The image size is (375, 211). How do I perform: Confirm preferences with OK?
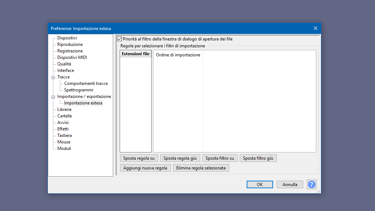tap(260, 184)
